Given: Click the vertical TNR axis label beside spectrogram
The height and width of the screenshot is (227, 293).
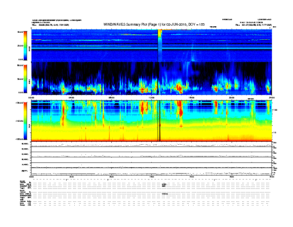Looking at the screenshot, I should click(30, 127).
